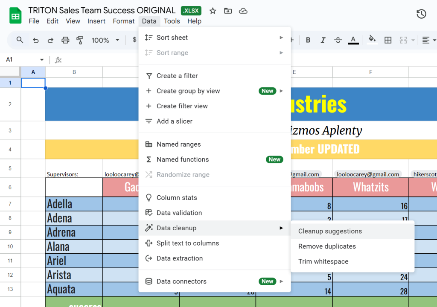Expand the Sort sheet submenu
The height and width of the screenshot is (307, 437).
[x=215, y=38]
